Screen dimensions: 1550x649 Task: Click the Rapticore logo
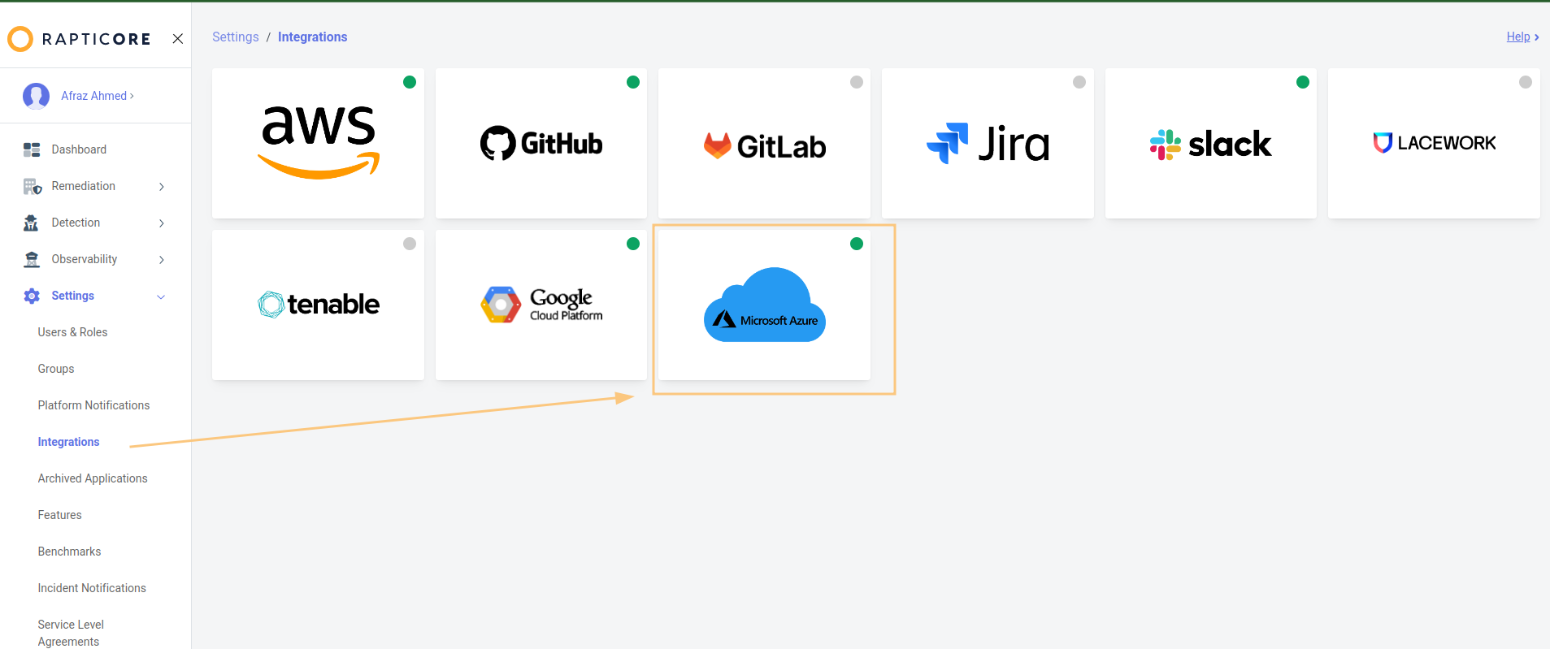pyautogui.click(x=79, y=38)
